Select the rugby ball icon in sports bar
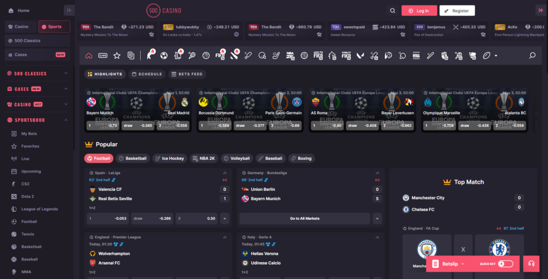Image resolution: width=548 pixels, height=279 pixels. point(486,56)
